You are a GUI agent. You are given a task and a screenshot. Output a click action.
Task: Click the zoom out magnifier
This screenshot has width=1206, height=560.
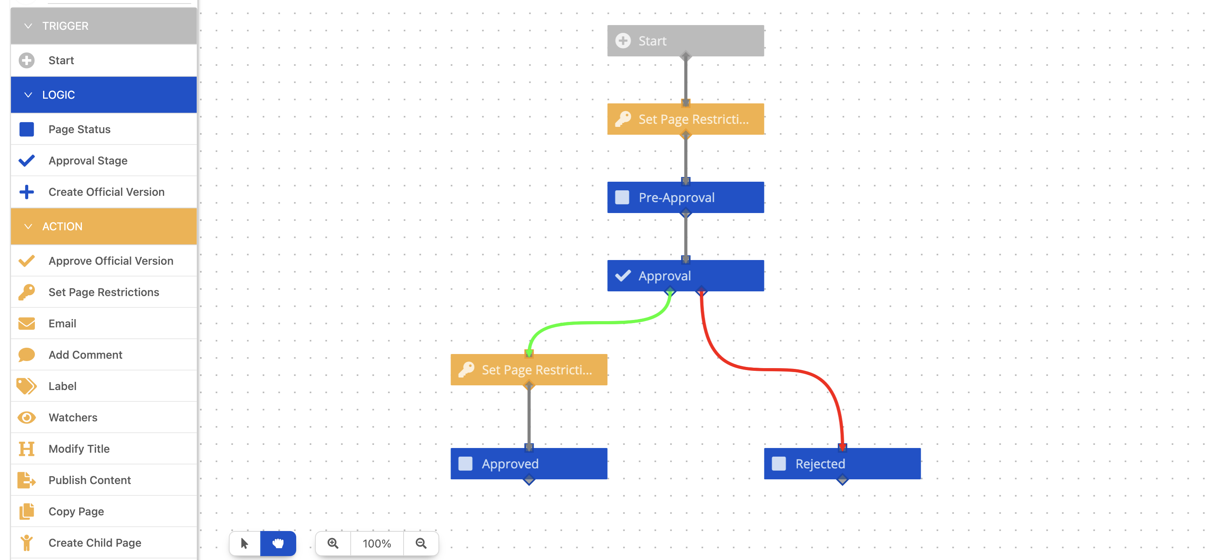(421, 543)
